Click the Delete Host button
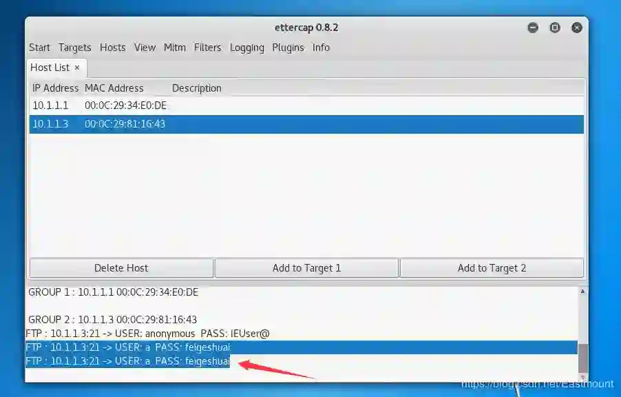Screen dimensions: 621x397 coord(121,268)
